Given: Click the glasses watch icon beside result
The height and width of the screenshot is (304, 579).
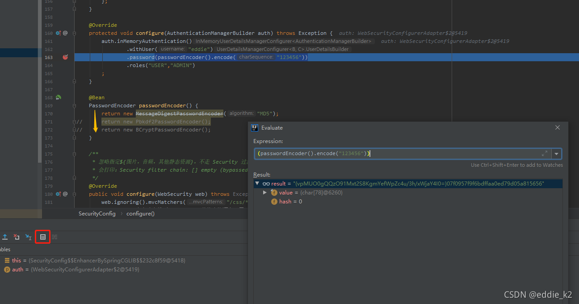Looking at the screenshot, I should click(x=266, y=184).
